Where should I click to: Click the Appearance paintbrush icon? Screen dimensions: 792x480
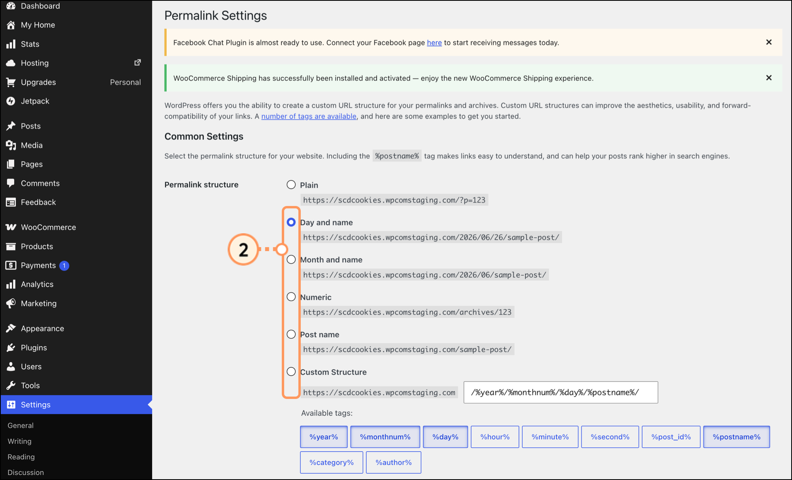click(x=11, y=328)
